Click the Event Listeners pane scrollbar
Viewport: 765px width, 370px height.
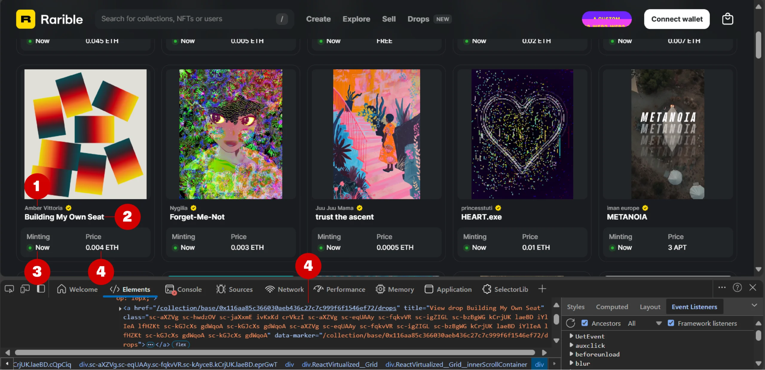[x=758, y=335]
